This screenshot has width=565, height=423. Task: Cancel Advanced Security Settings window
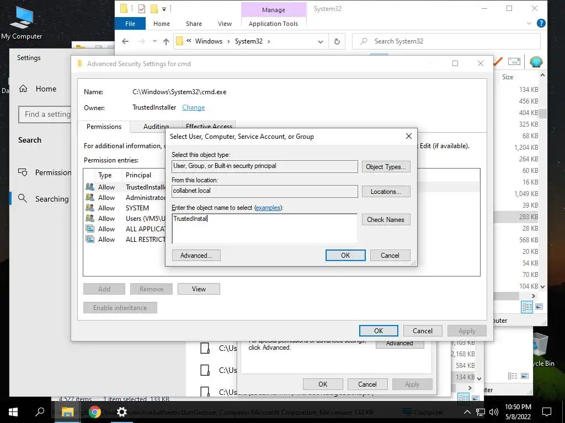coord(422,330)
